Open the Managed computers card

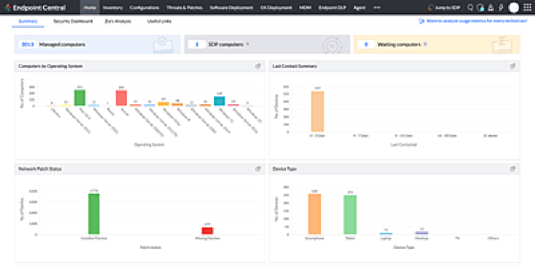pos(97,44)
